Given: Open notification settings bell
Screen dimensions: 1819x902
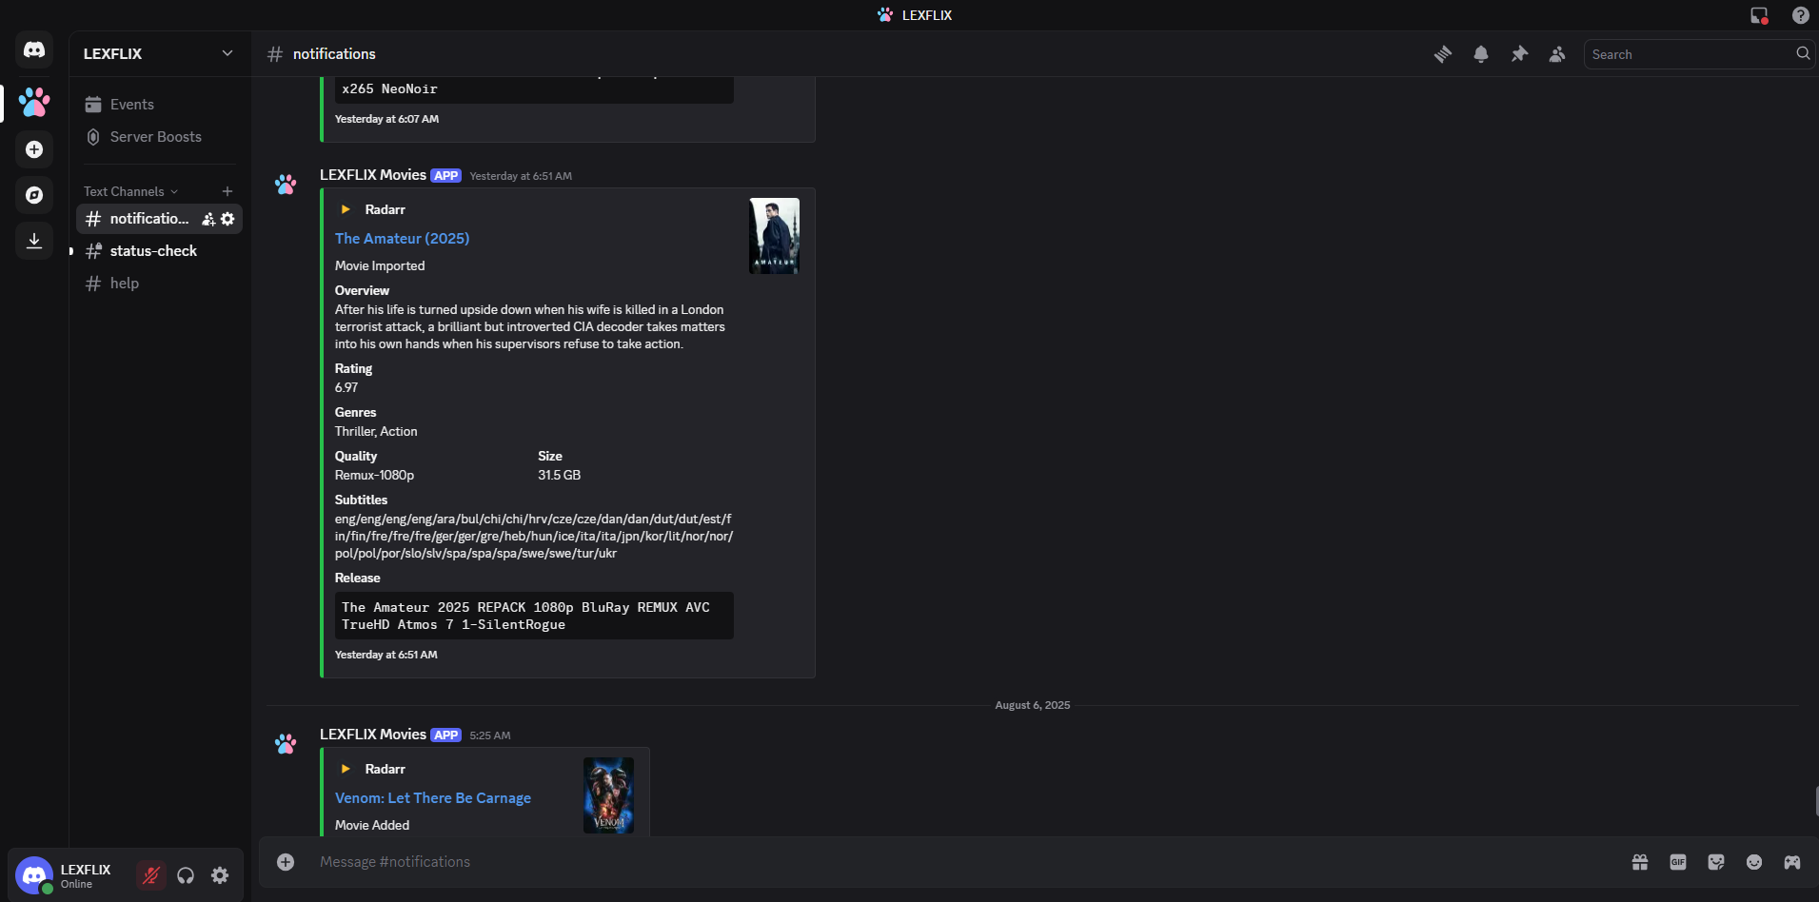Looking at the screenshot, I should (1481, 54).
